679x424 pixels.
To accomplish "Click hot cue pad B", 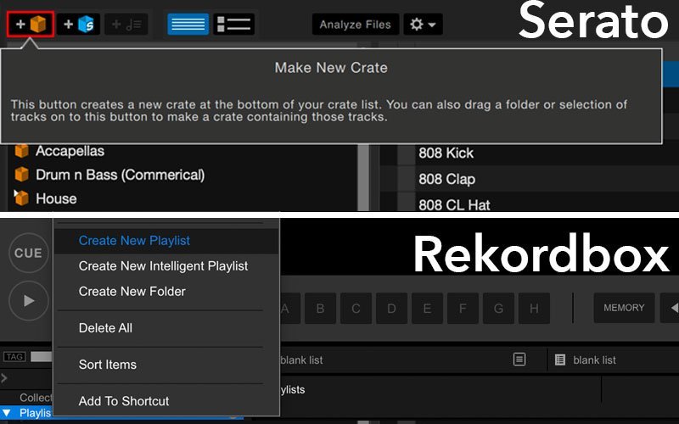I will click(321, 309).
